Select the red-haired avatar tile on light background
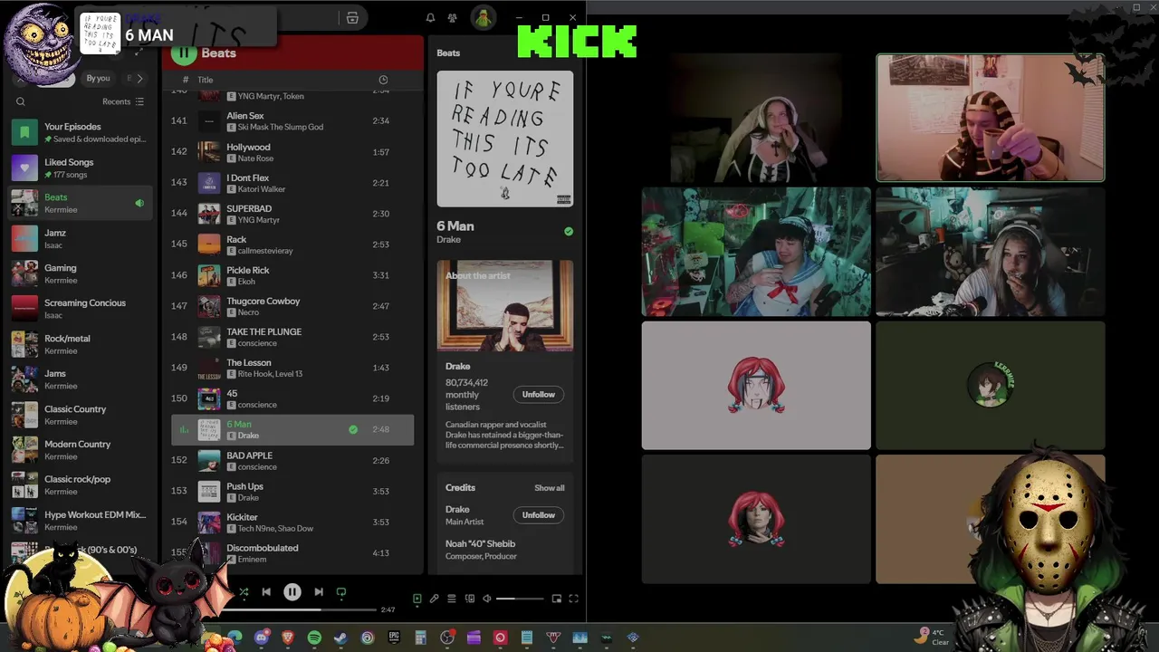Image resolution: width=1159 pixels, height=652 pixels. 756,386
